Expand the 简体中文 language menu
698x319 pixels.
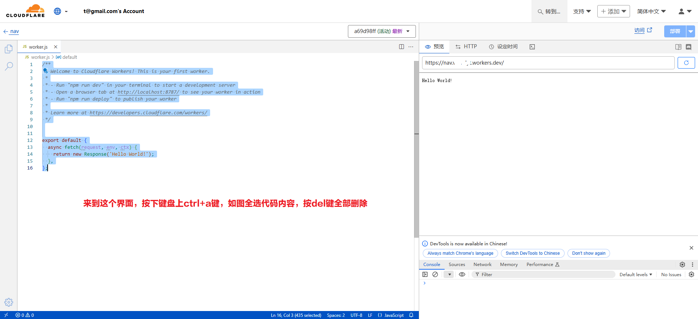coord(651,11)
